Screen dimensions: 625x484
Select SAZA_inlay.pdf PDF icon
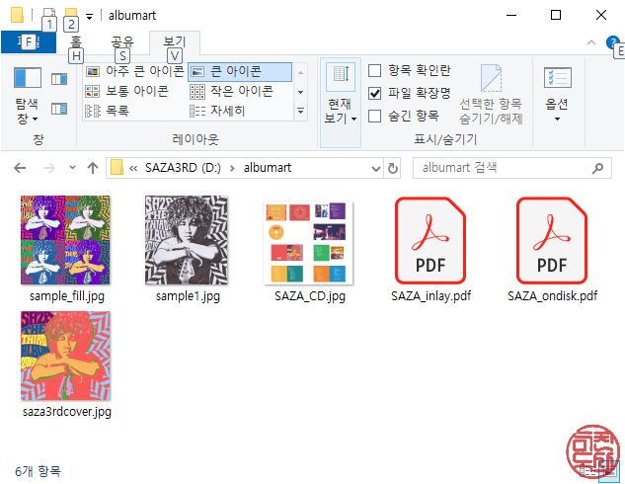tap(430, 240)
